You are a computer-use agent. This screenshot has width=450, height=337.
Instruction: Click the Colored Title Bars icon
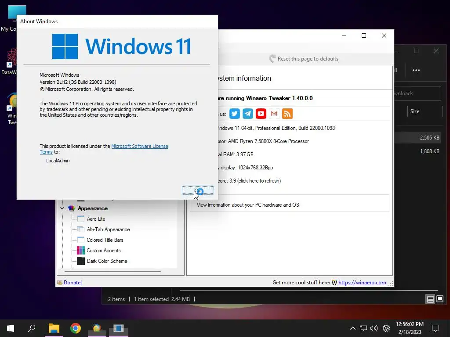click(81, 240)
